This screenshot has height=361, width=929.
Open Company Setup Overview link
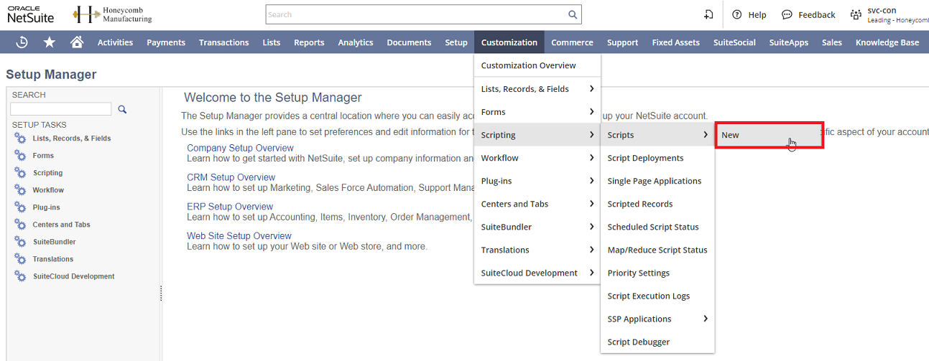tap(240, 148)
